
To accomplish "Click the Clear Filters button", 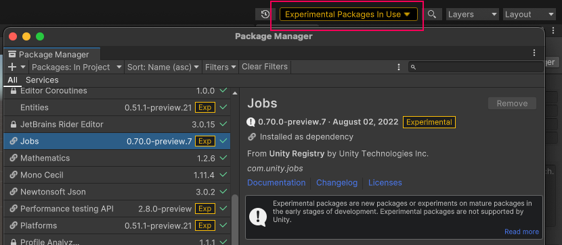I will [x=265, y=67].
